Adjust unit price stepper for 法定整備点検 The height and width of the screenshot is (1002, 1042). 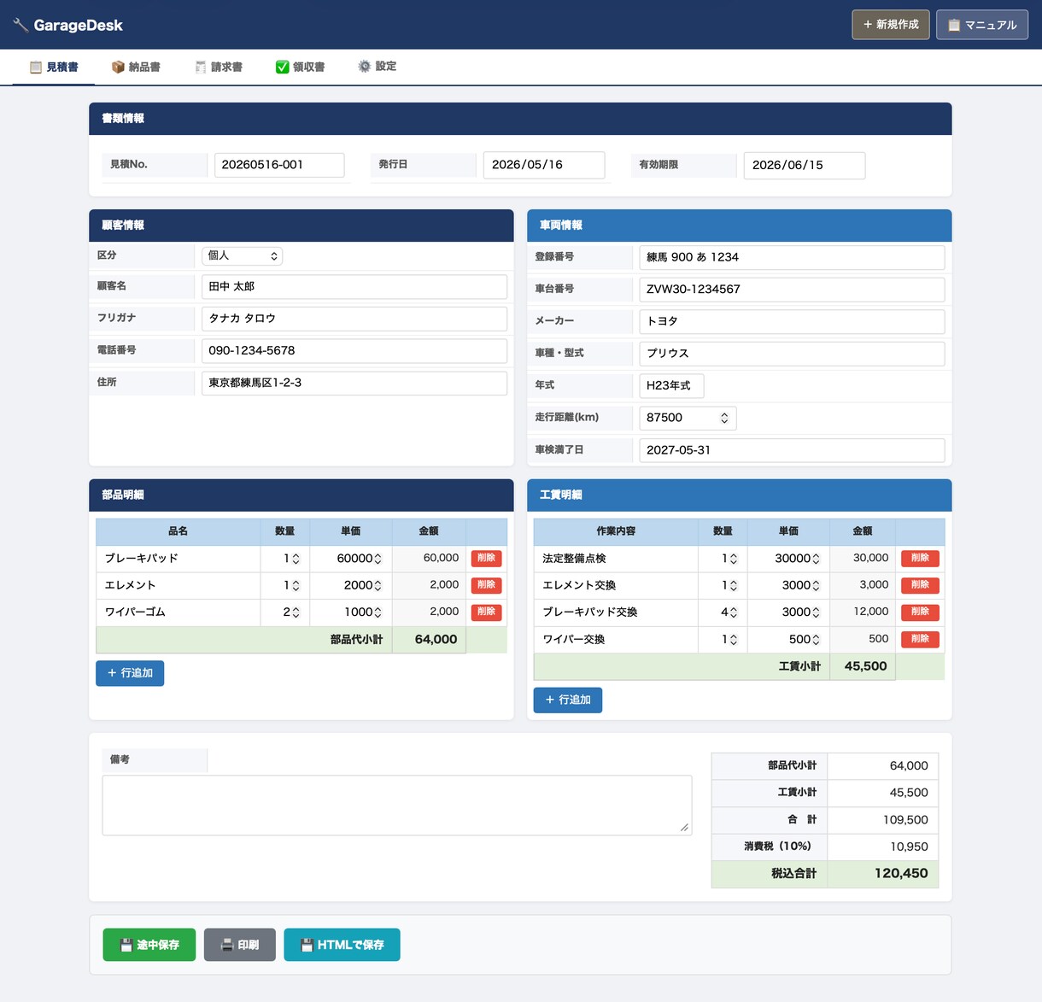[x=816, y=559]
